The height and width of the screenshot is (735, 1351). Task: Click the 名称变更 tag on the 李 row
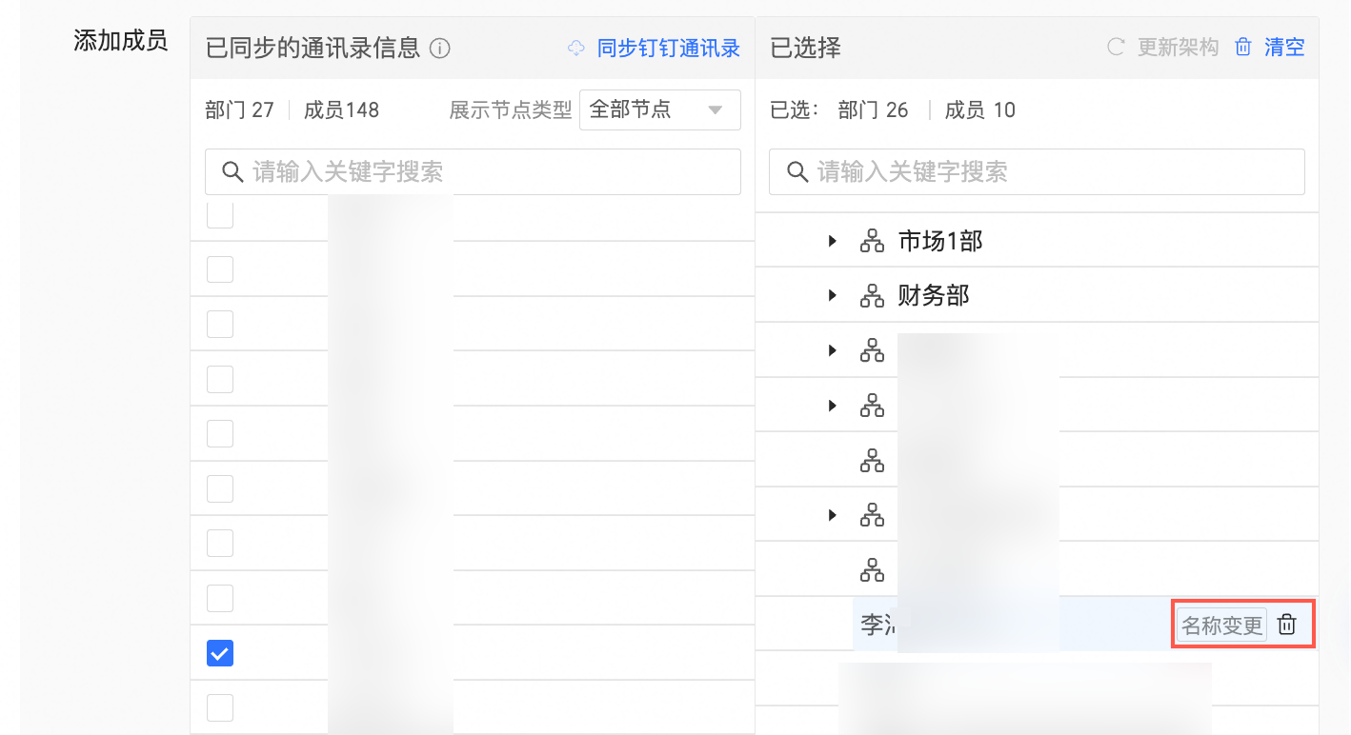point(1221,625)
